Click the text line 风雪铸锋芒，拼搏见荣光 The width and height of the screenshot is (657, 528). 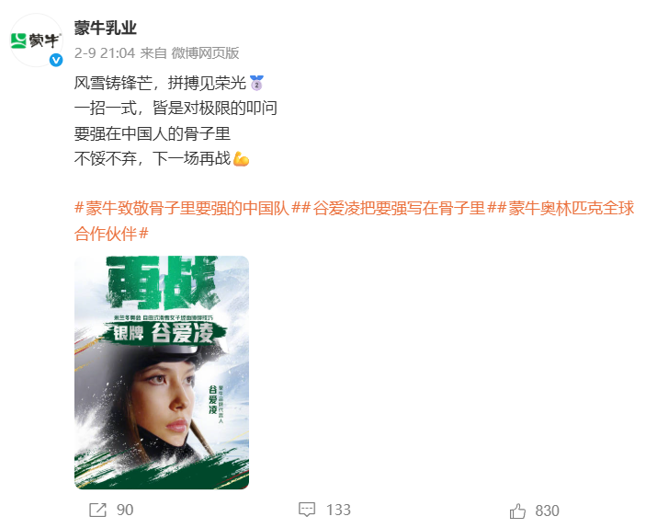click(160, 83)
